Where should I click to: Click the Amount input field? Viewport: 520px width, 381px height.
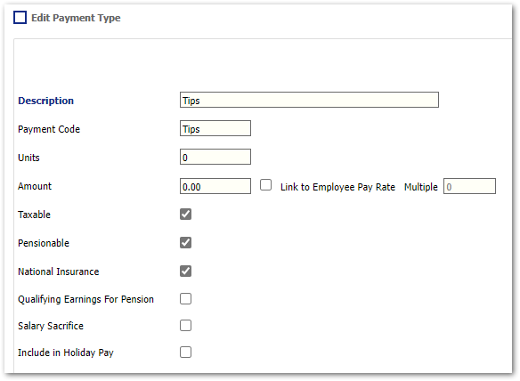click(215, 186)
